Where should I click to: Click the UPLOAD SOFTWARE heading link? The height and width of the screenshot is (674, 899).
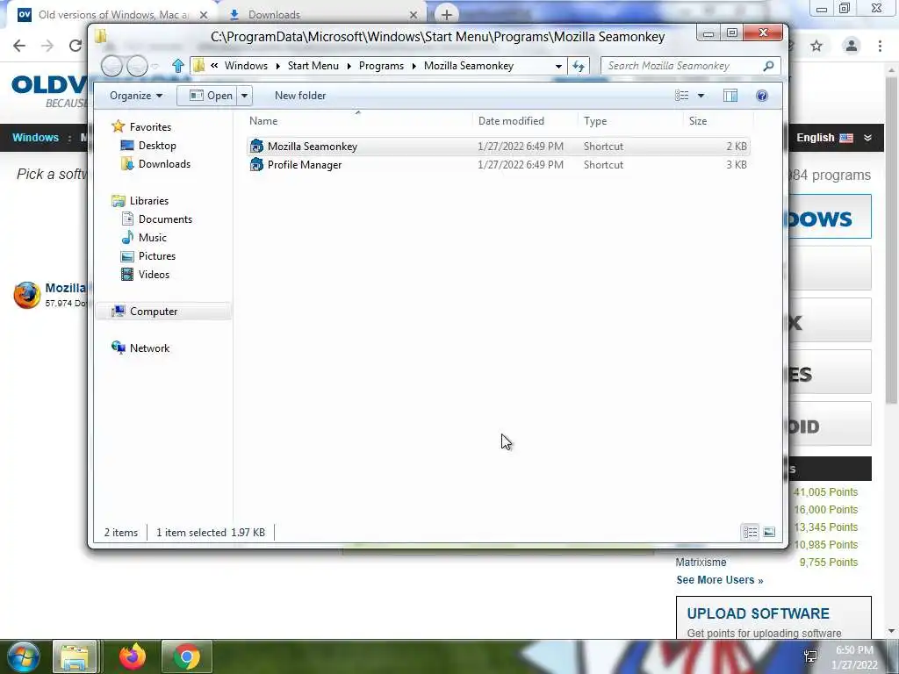758,613
